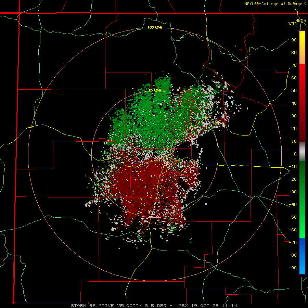Click the -30 value on the velocity scale
Viewport: 308px width, 308px height.
coord(293,192)
